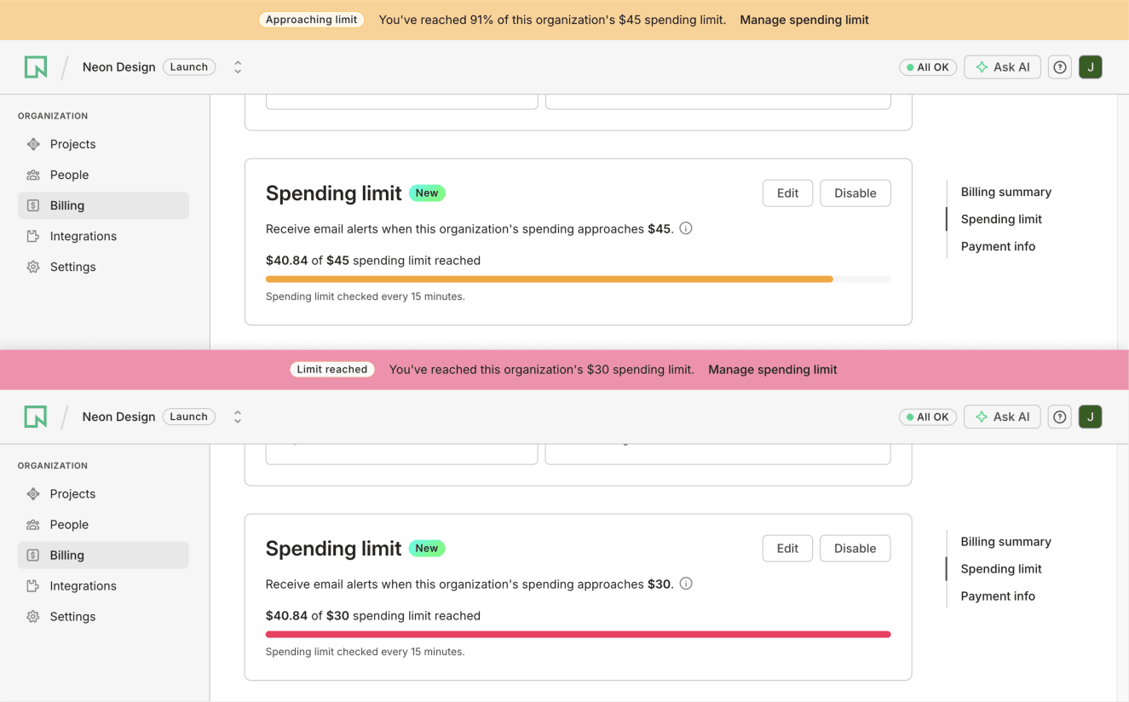The height and width of the screenshot is (702, 1129).
Task: Click the All OK status badge under pink banner
Action: tap(927, 417)
